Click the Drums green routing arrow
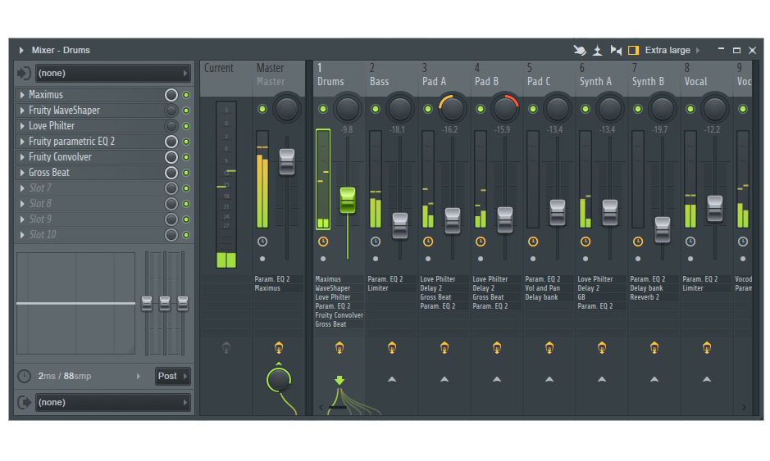The image size is (770, 461). point(339,380)
